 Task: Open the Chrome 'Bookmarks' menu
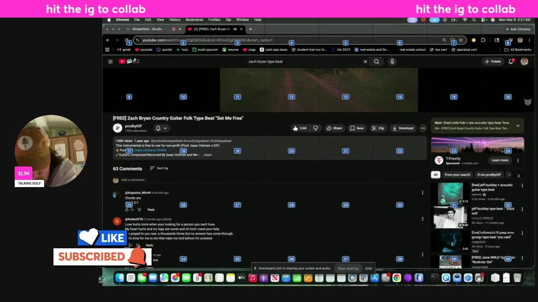(x=195, y=20)
